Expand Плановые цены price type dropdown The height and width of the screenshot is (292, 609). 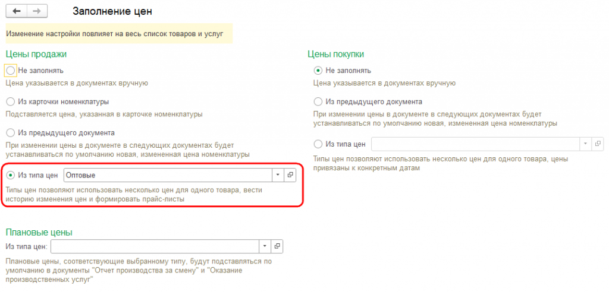265,246
